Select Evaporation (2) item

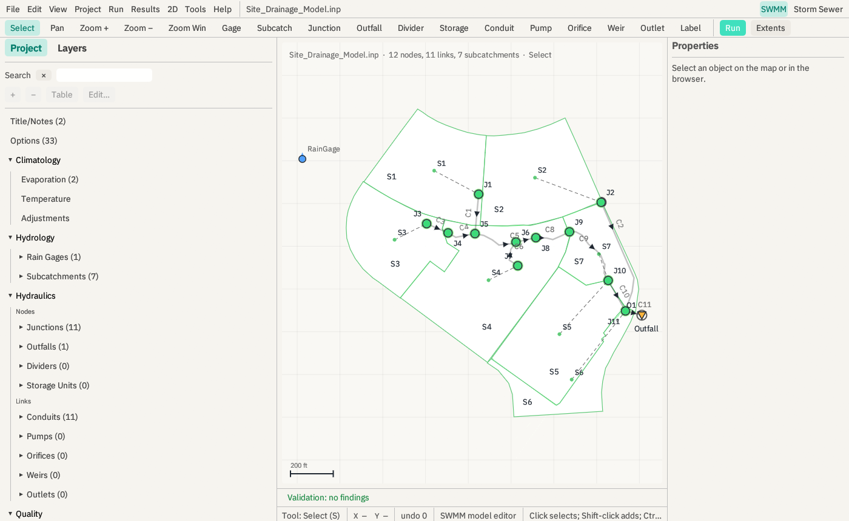[50, 179]
